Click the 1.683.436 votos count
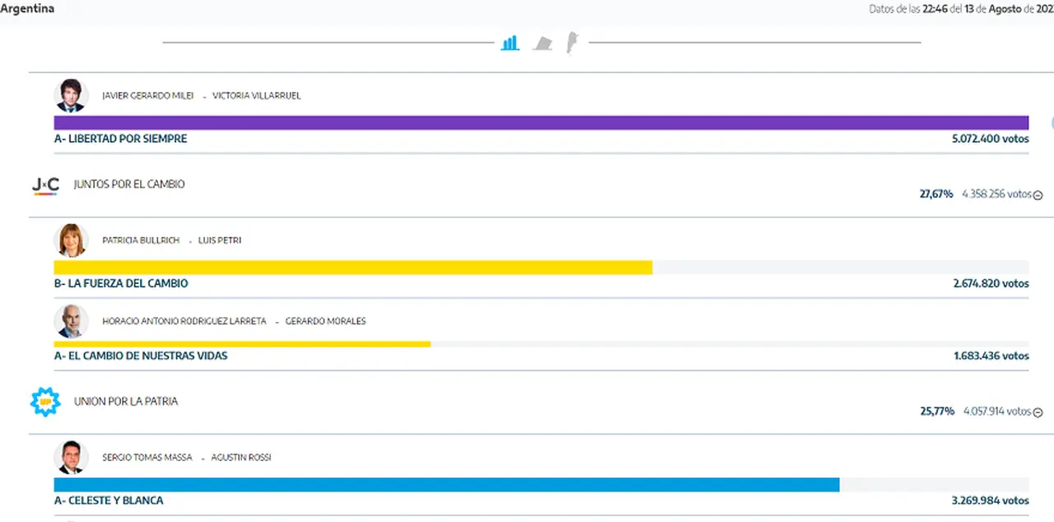The width and height of the screenshot is (1054, 522). (991, 357)
